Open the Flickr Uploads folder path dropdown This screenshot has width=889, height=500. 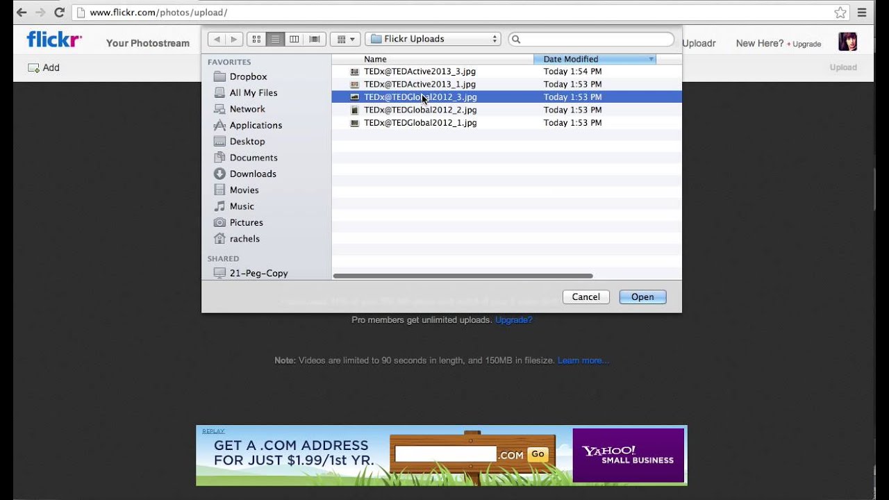click(433, 39)
